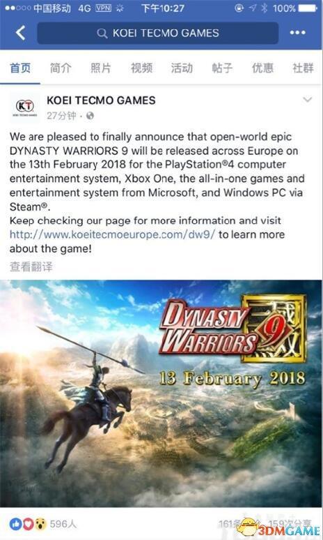Open the koeitecmoeurope.com/dw9 link
Image resolution: width=323 pixels, height=540 pixels.
point(112,234)
